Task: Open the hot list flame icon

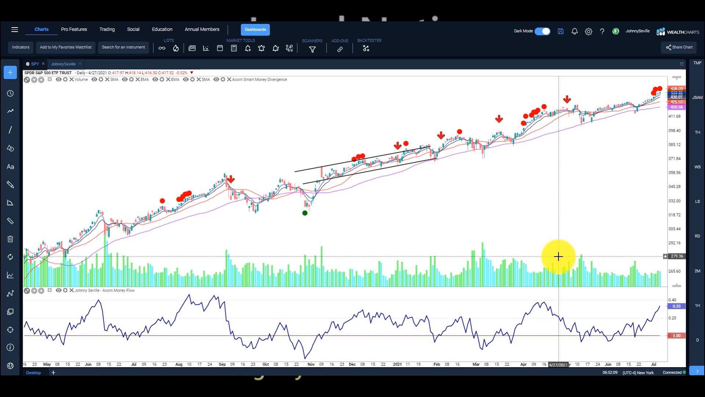Action: (176, 49)
